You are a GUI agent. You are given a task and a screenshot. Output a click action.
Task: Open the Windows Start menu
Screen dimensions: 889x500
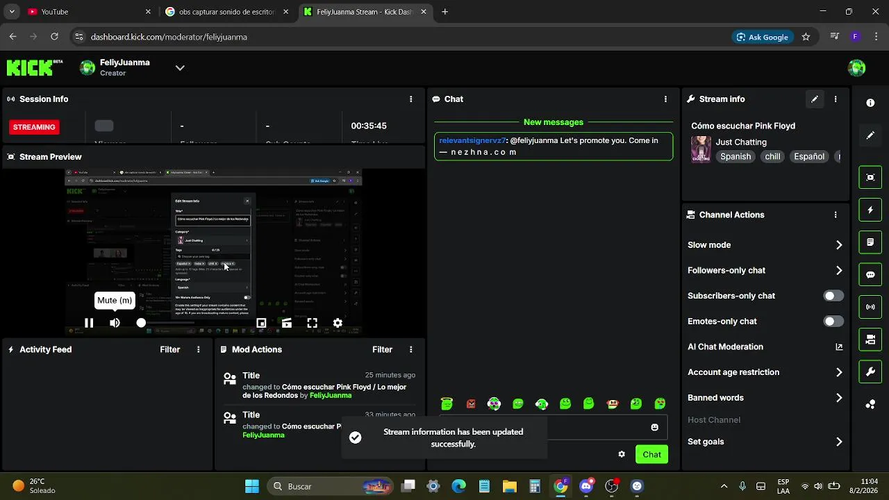[x=252, y=486]
